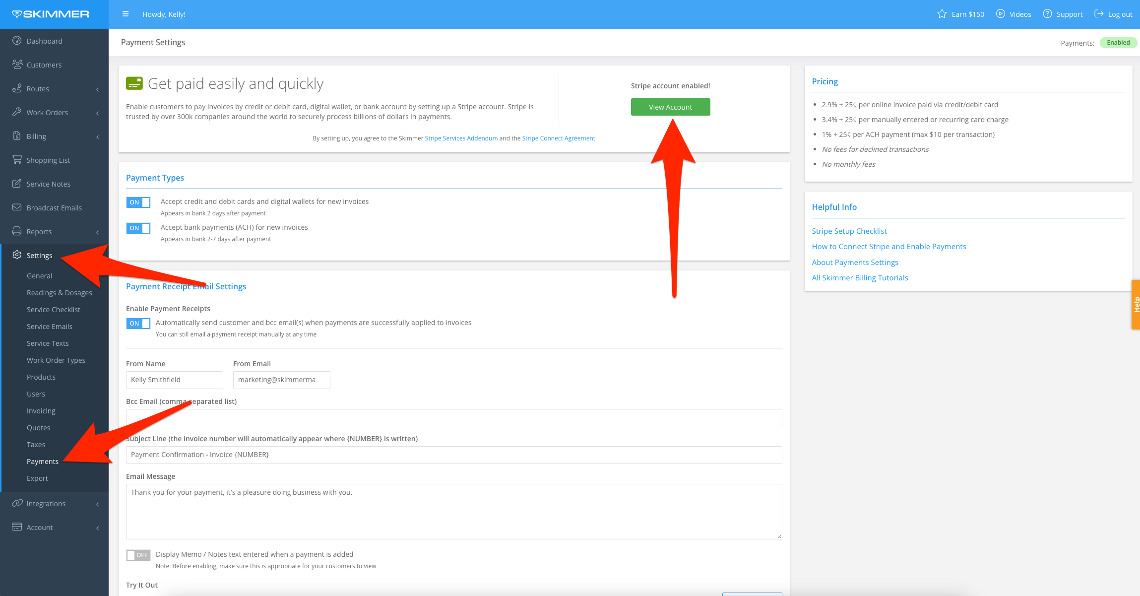Click the Subject Line input field
This screenshot has height=596, width=1140.
click(x=454, y=455)
